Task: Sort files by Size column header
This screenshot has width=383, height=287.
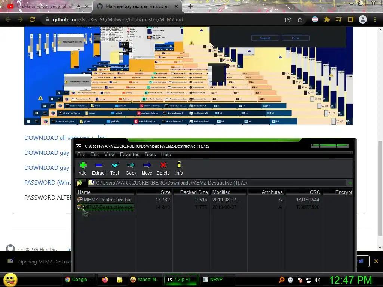Action: point(154,192)
